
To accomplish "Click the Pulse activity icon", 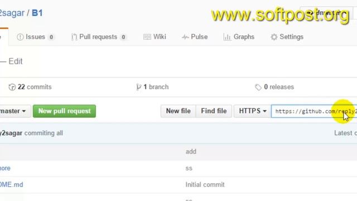I will coord(185,37).
